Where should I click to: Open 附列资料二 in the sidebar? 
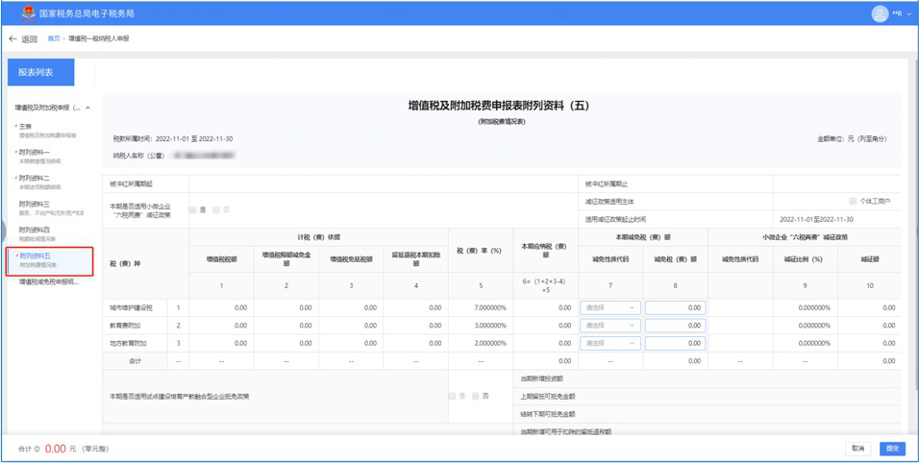(x=35, y=179)
